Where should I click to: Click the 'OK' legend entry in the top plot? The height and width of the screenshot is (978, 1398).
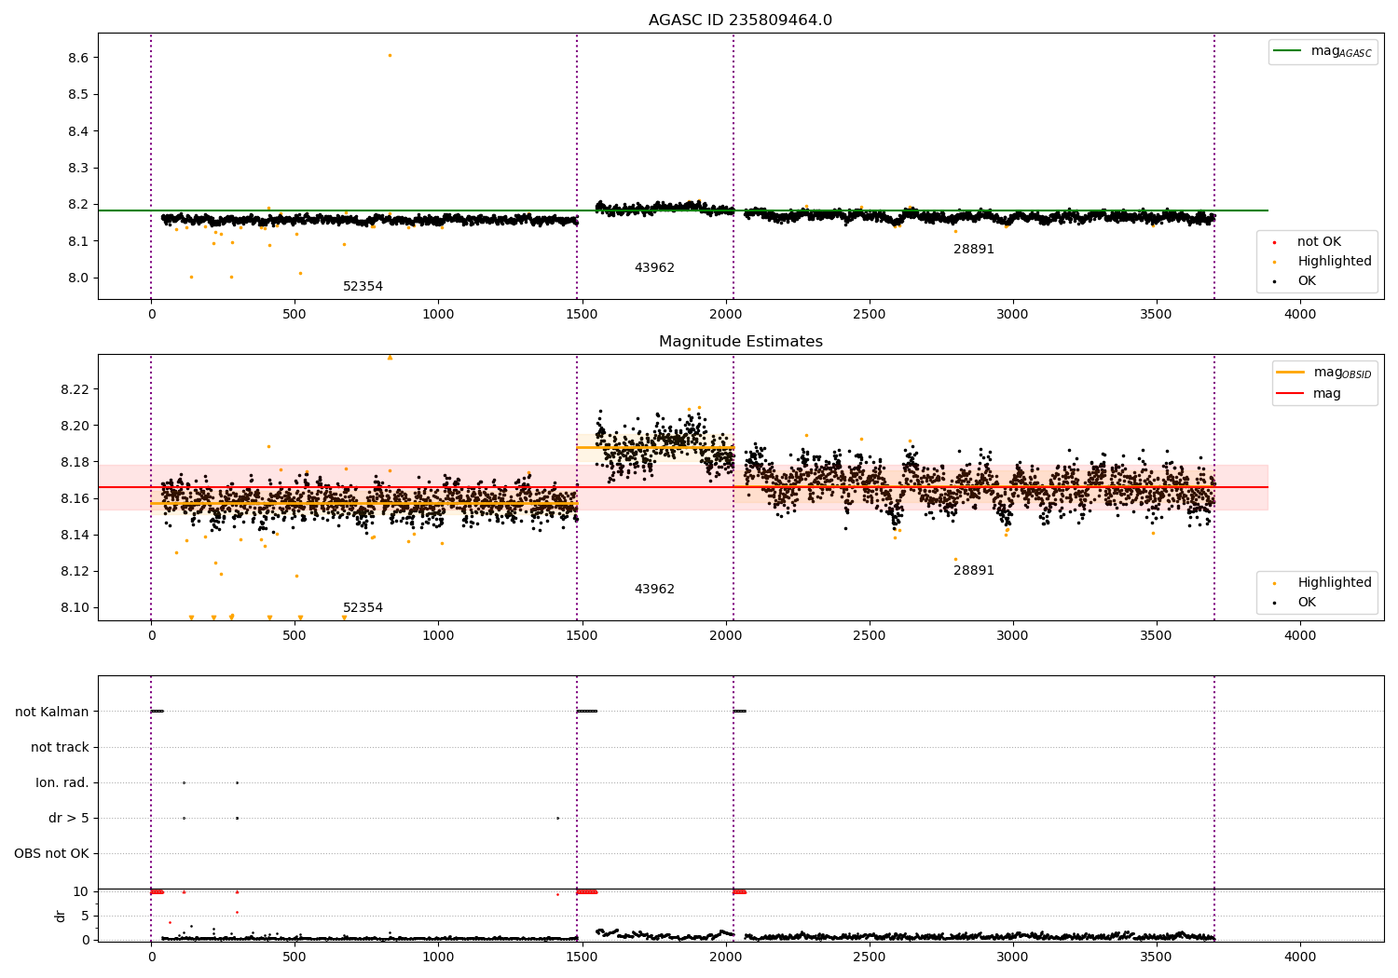click(1307, 281)
